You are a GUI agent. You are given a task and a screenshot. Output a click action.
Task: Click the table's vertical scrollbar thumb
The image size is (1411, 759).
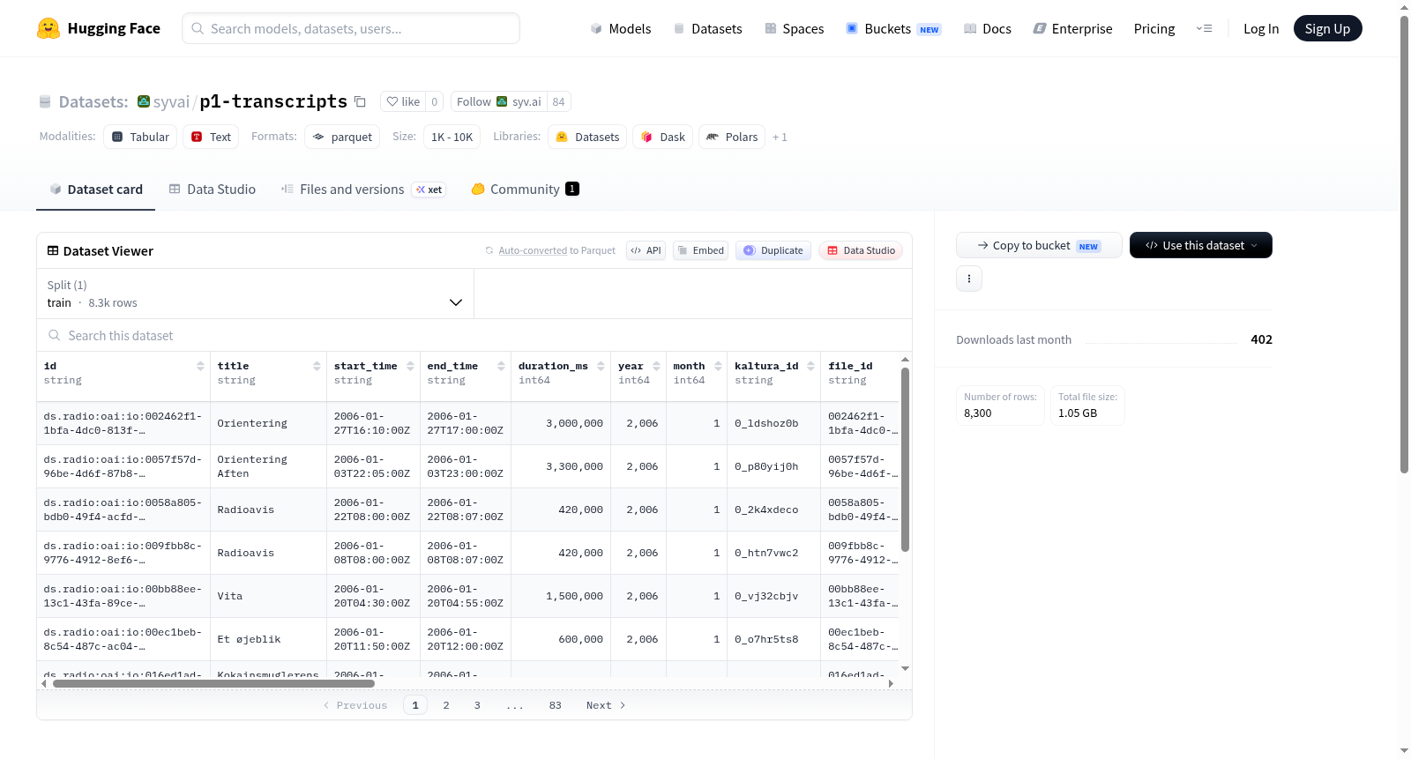(x=905, y=459)
